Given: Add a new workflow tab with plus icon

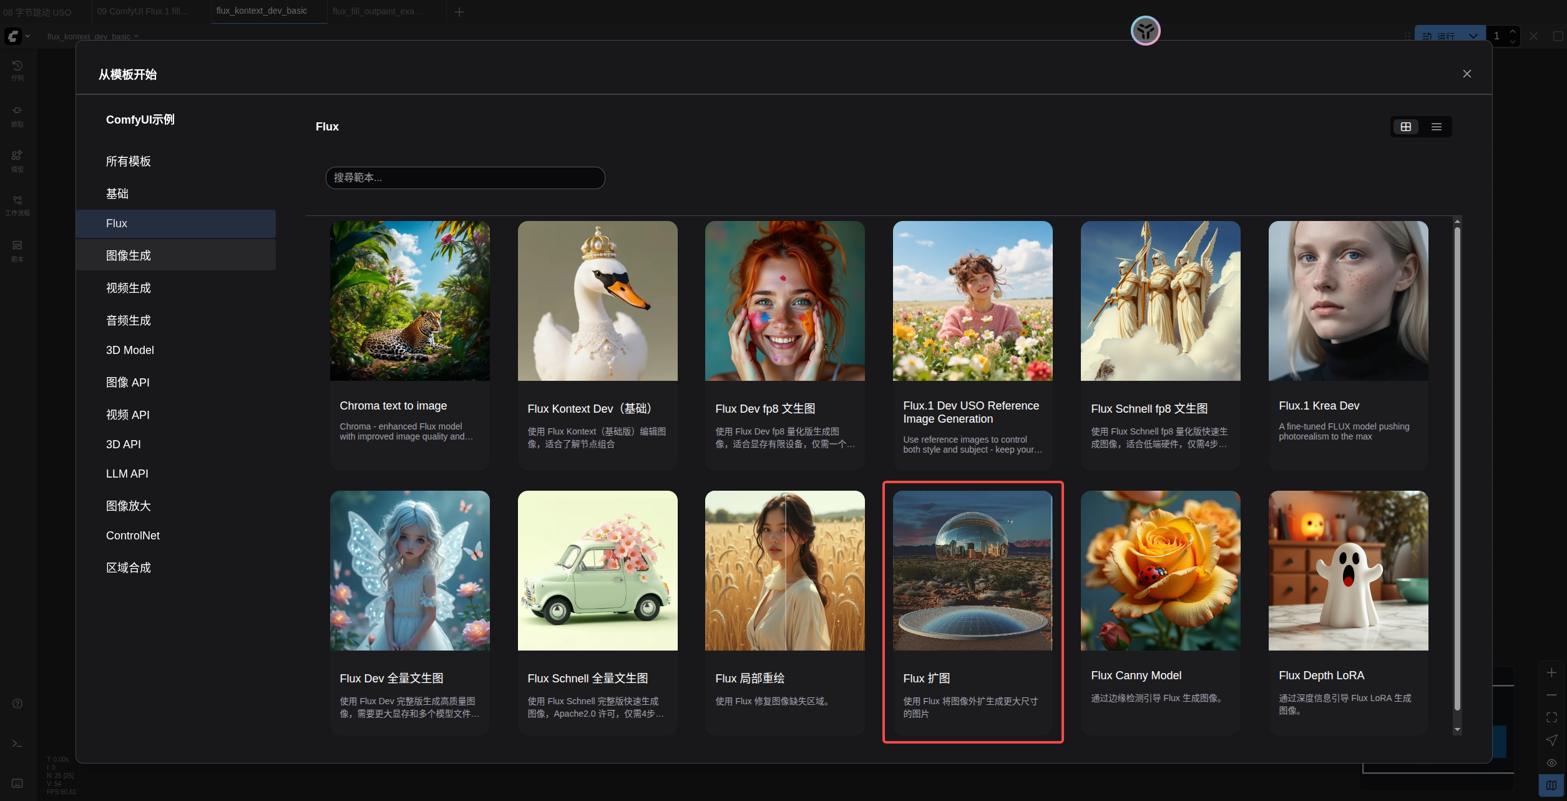Looking at the screenshot, I should point(459,12).
